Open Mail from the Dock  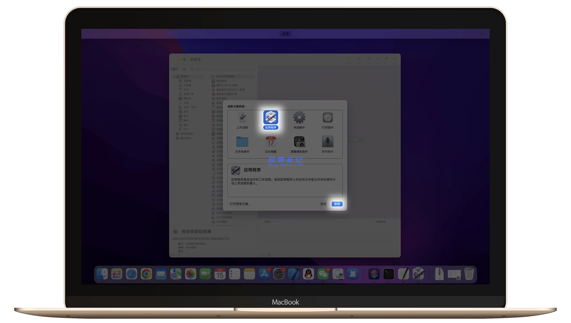pos(161,274)
